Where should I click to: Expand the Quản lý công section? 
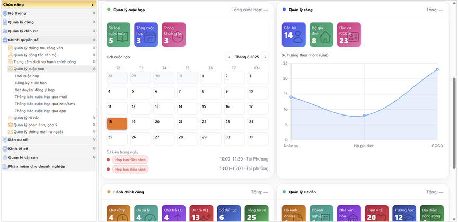[x=94, y=22]
